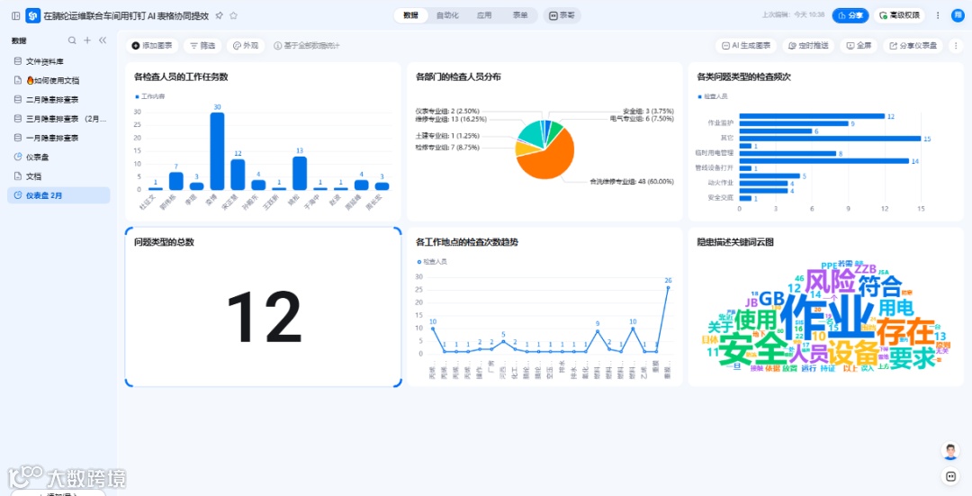972x496 pixels.
Task: Switch to the 自动化 tab
Action: pyautogui.click(x=447, y=15)
